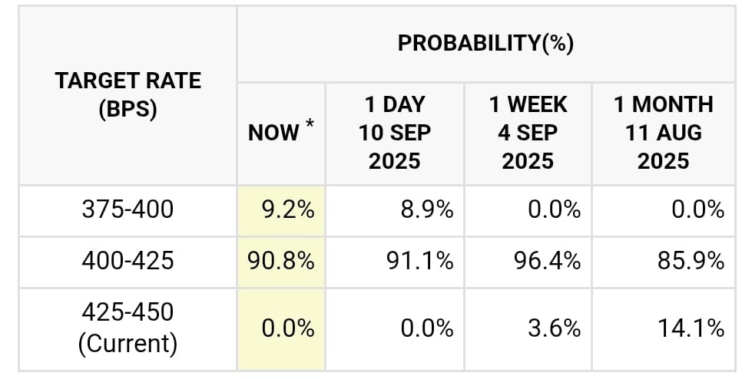Select the 1 MONTH 11 AUG 2025 header
The image size is (752, 379).
coord(664,134)
